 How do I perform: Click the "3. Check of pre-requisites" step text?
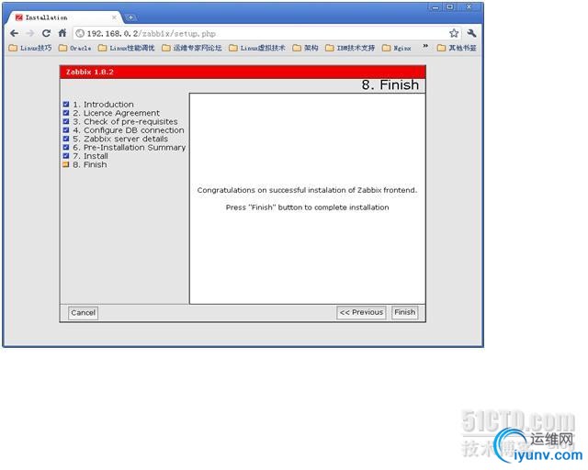[x=125, y=121]
